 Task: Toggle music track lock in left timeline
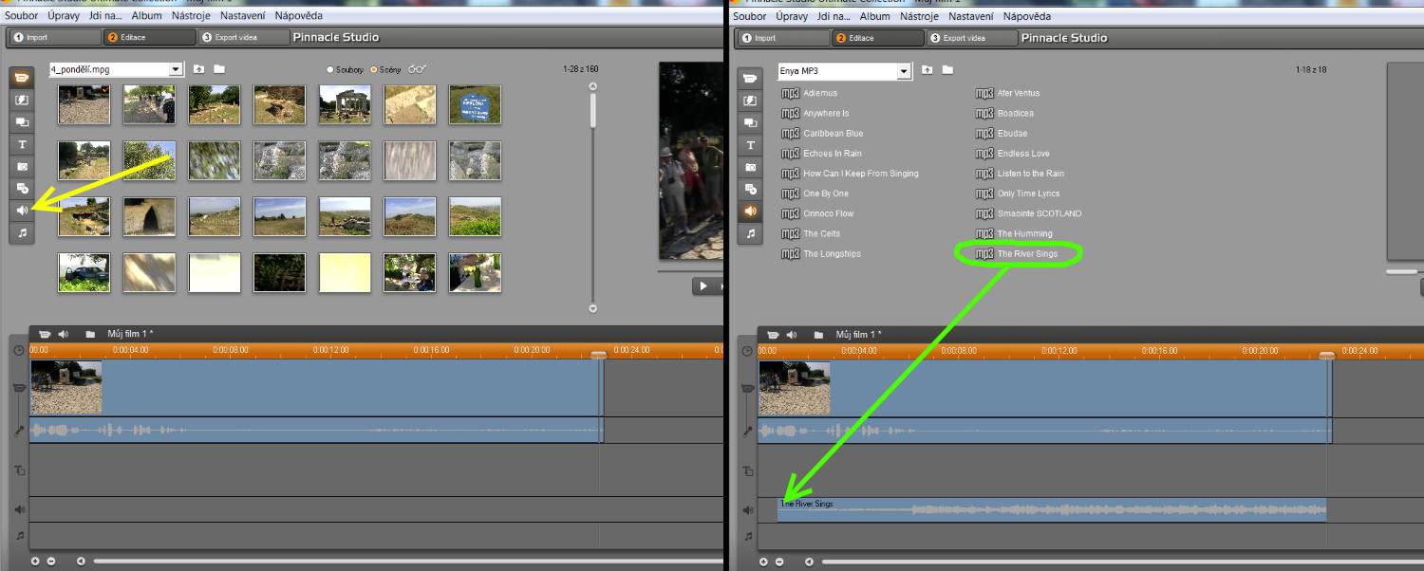tap(19, 536)
